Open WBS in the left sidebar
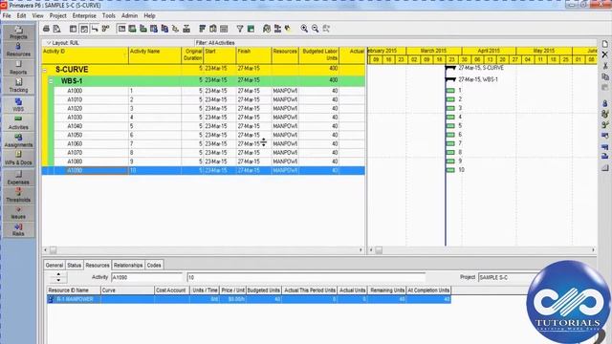The image size is (612, 344). (x=18, y=104)
